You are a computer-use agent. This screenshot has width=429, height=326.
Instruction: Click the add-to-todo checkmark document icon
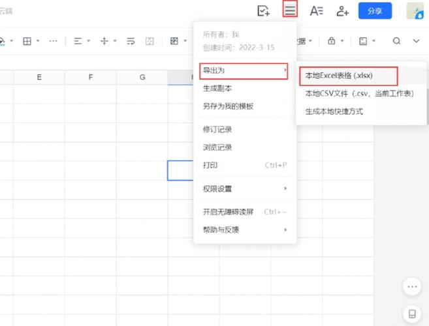coord(263,10)
